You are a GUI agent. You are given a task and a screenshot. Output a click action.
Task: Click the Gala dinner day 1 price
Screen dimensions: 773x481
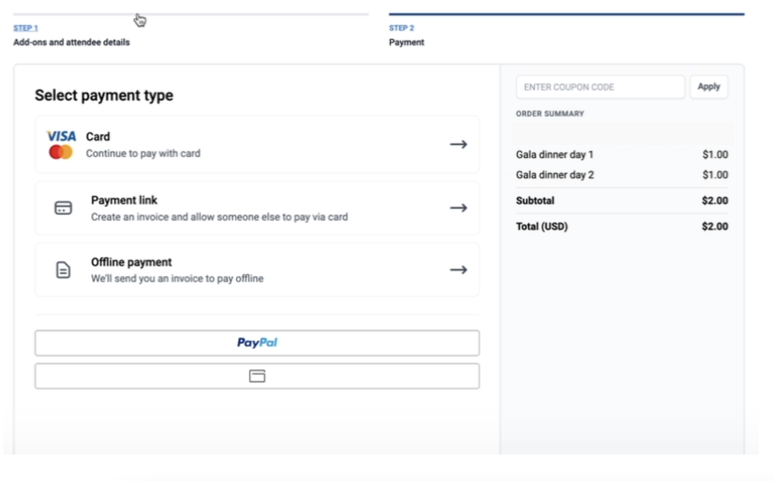[x=715, y=155]
